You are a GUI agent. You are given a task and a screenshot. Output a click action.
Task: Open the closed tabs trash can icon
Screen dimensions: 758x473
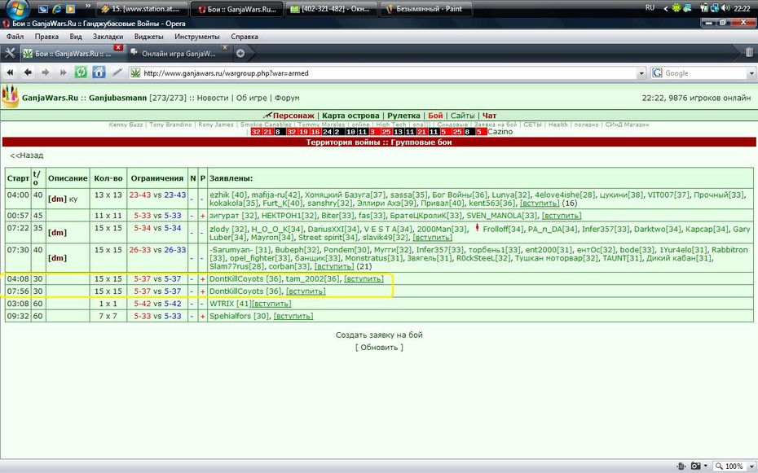pyautogui.click(x=748, y=52)
